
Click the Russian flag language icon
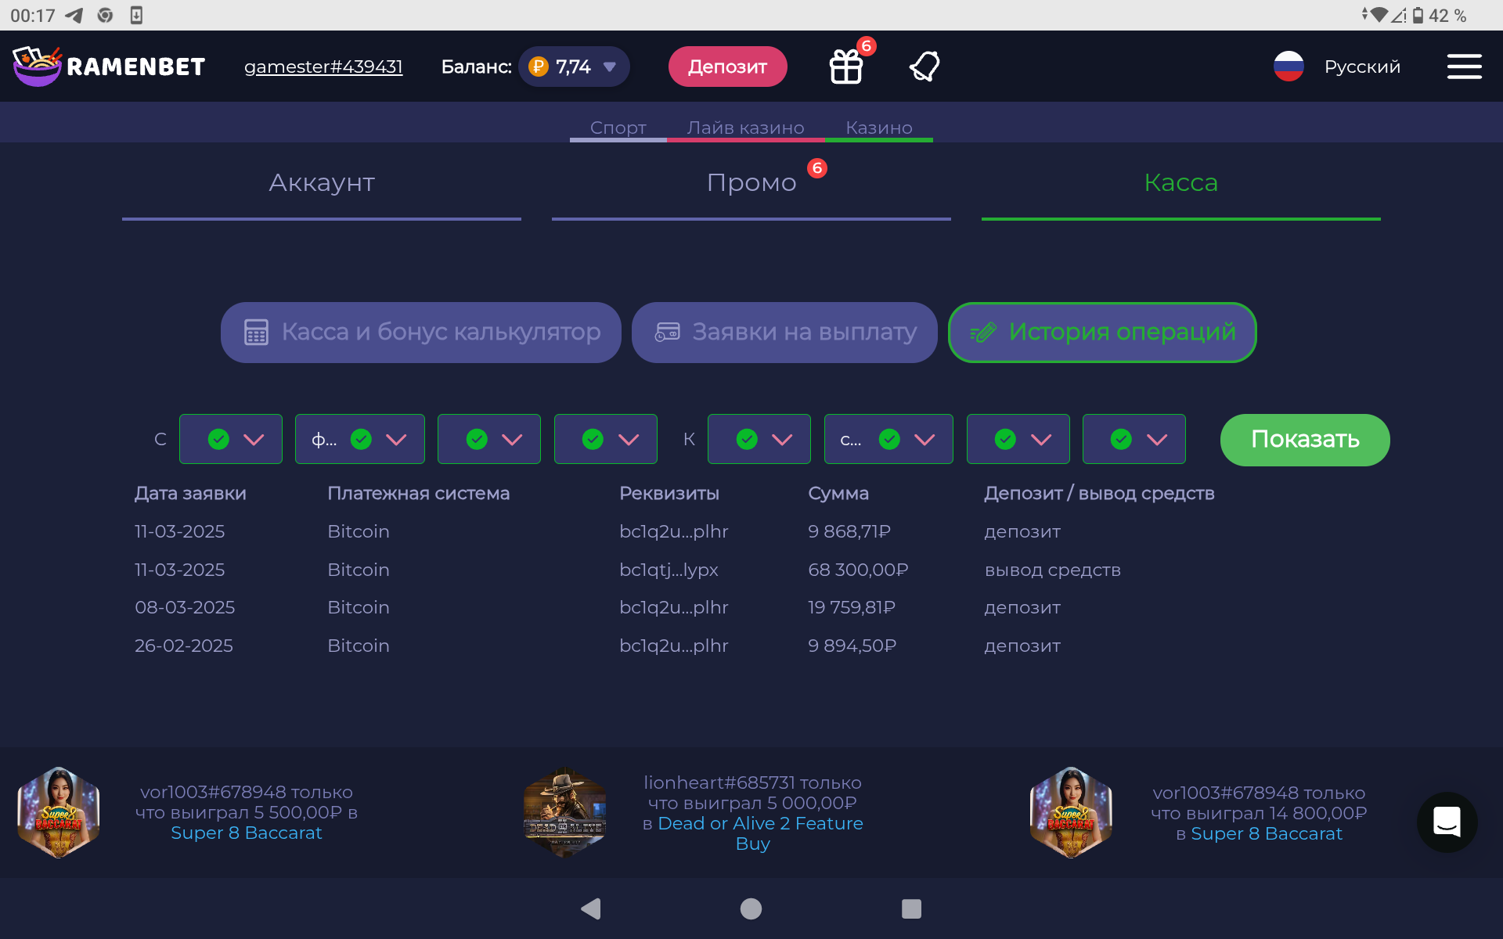pos(1289,67)
